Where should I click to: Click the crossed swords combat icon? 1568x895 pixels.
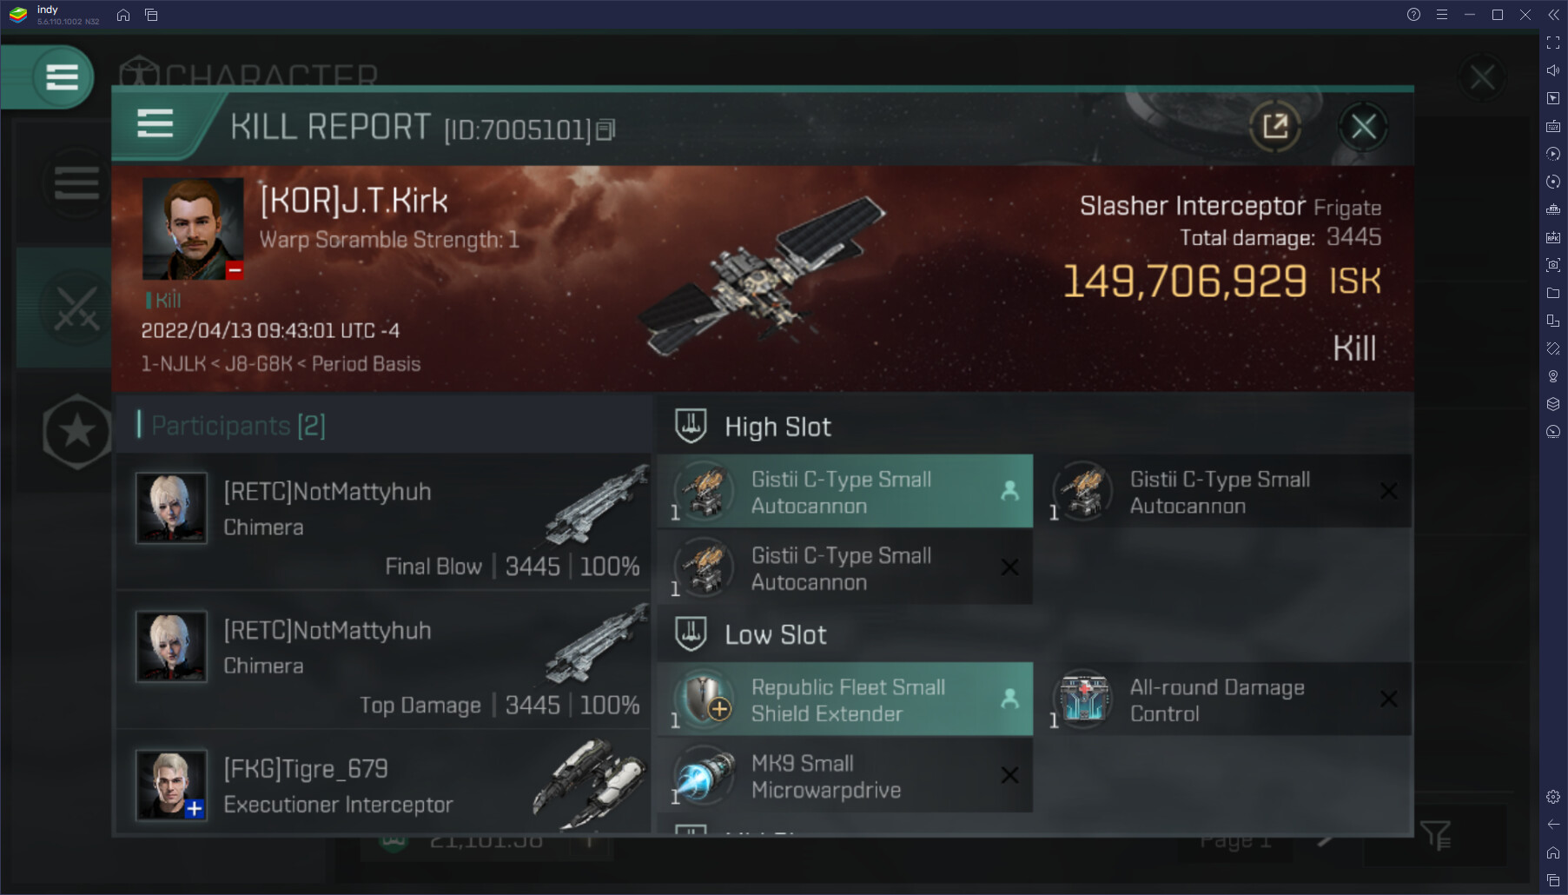click(76, 308)
